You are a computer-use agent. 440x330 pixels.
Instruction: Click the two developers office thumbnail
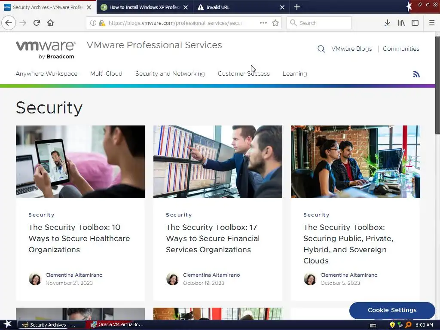click(355, 162)
